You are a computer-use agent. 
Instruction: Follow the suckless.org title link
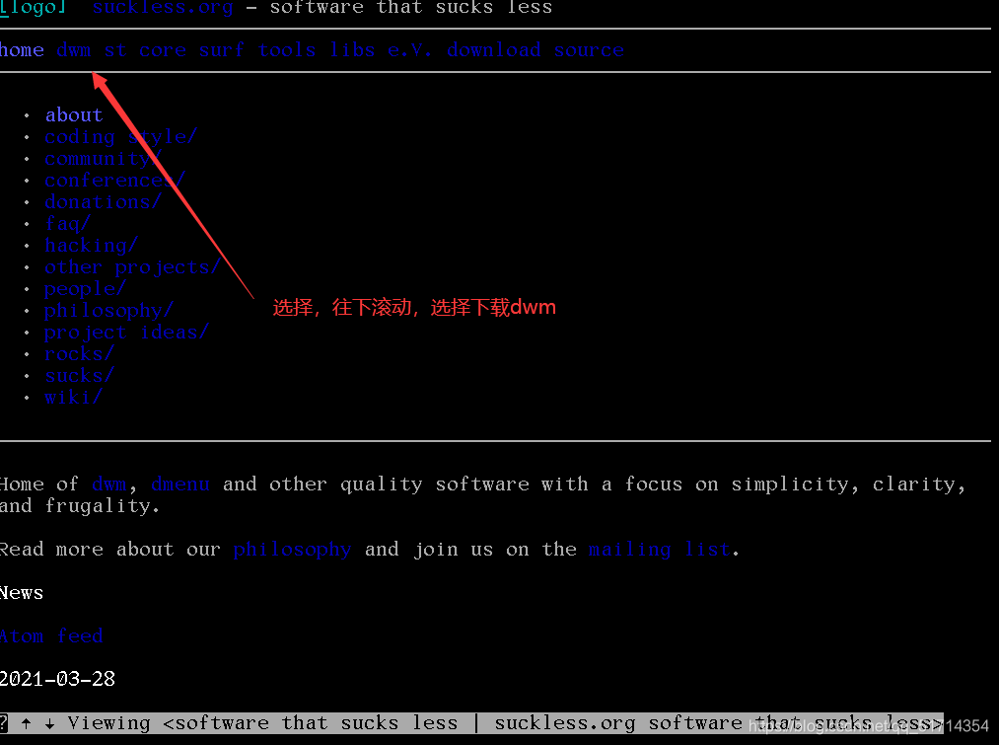163,8
